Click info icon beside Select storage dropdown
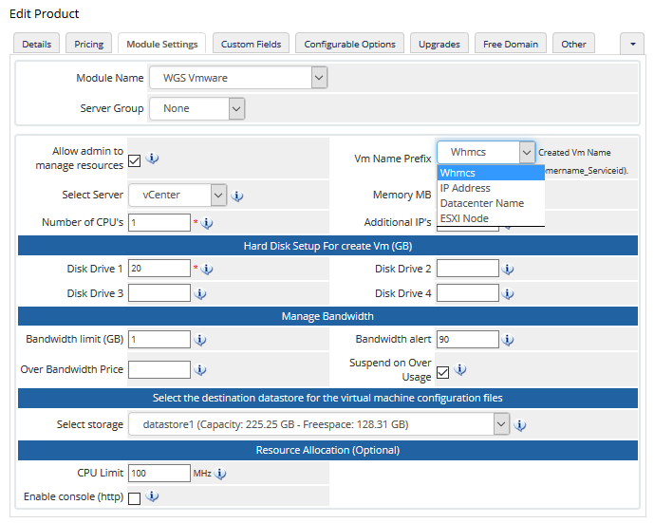Screen dimensions: 654x523 point(521,425)
